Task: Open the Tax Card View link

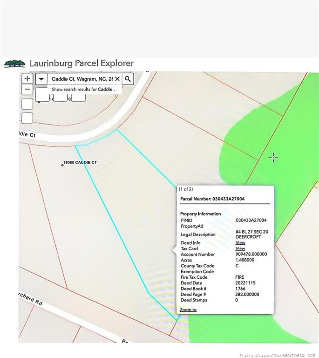Action: click(240, 248)
